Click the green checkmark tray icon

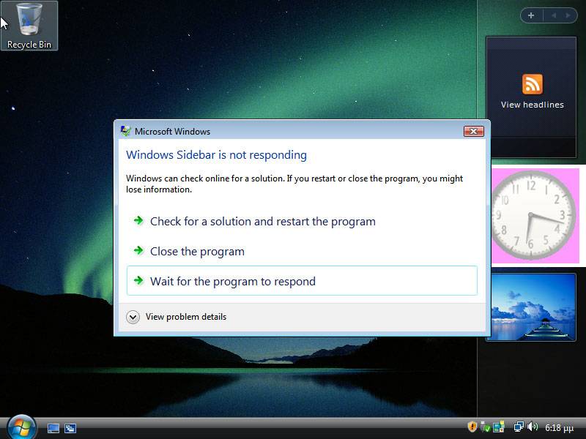pyautogui.click(x=486, y=428)
